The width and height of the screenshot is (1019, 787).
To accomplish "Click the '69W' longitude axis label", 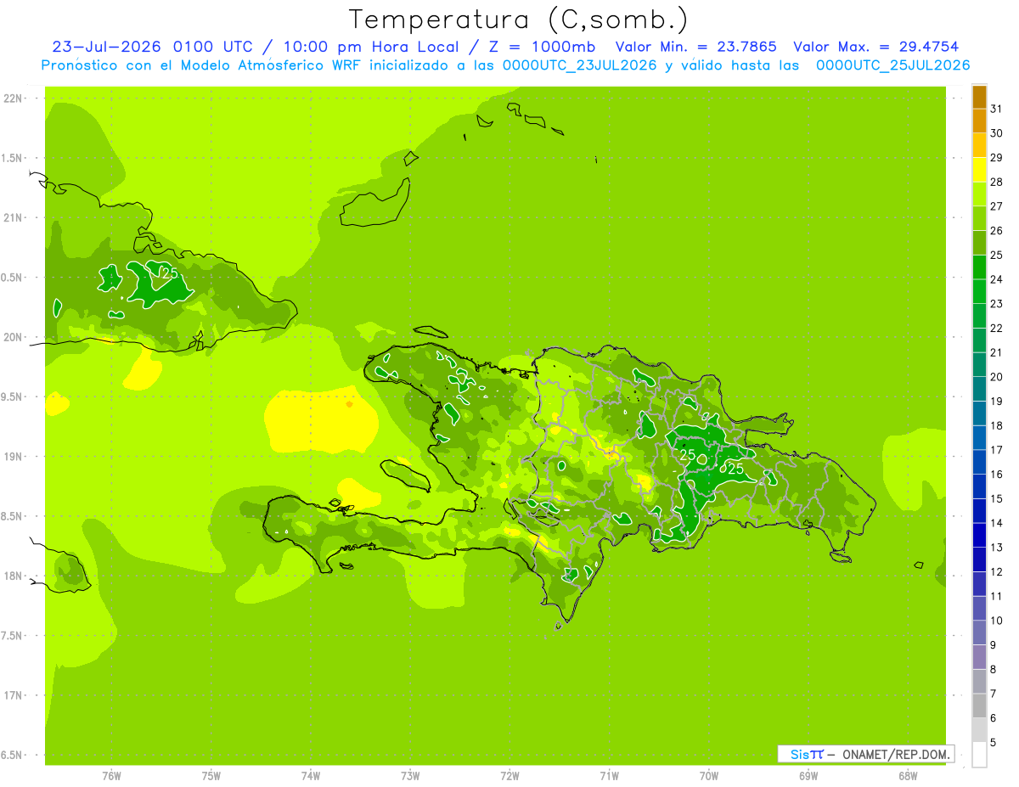I will click(808, 776).
